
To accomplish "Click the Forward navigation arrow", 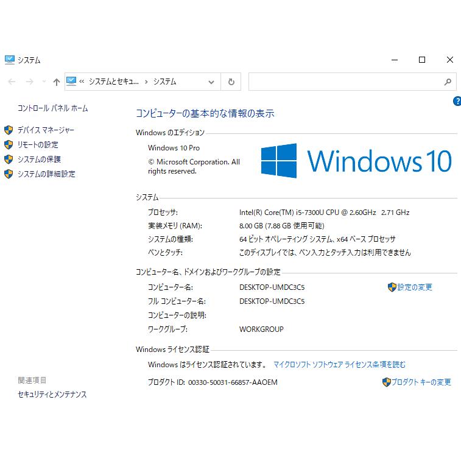I will (29, 82).
